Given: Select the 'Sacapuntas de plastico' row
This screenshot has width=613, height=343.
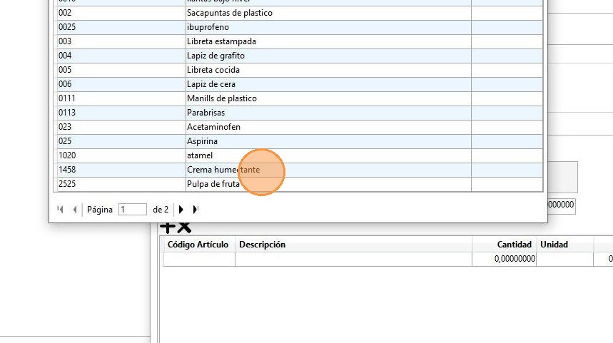Looking at the screenshot, I should click(x=300, y=13).
